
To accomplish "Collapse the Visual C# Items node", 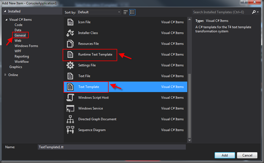I will pos(6,20).
